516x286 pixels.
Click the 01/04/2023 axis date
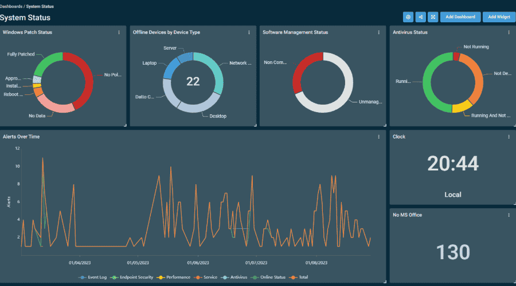tap(80, 263)
